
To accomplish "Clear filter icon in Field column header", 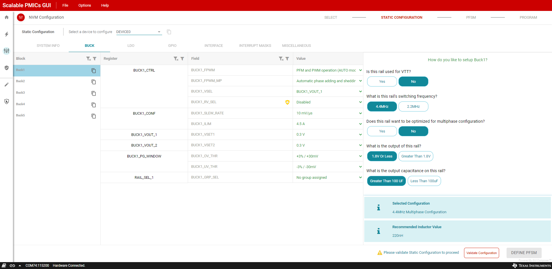I will (281, 59).
